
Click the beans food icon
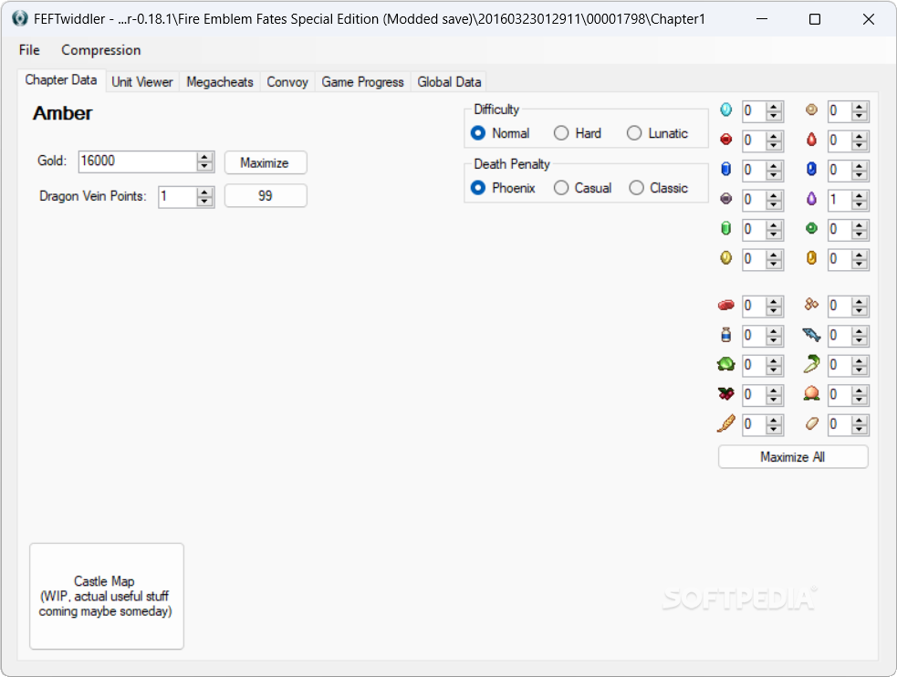(x=811, y=305)
